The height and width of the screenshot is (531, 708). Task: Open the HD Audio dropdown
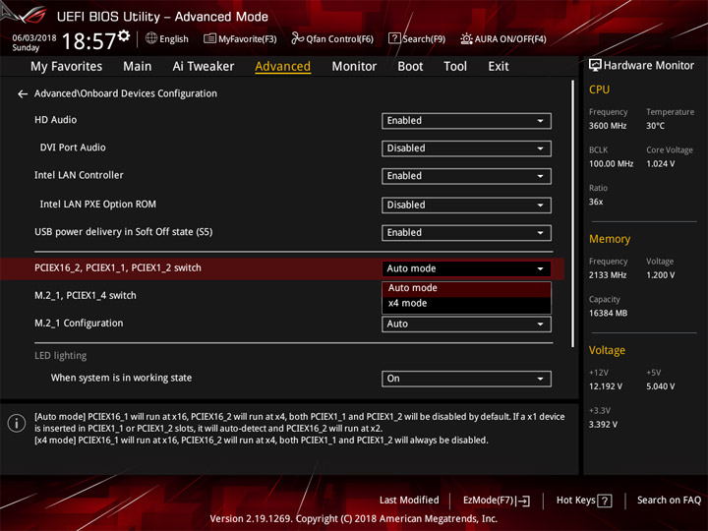(x=466, y=121)
